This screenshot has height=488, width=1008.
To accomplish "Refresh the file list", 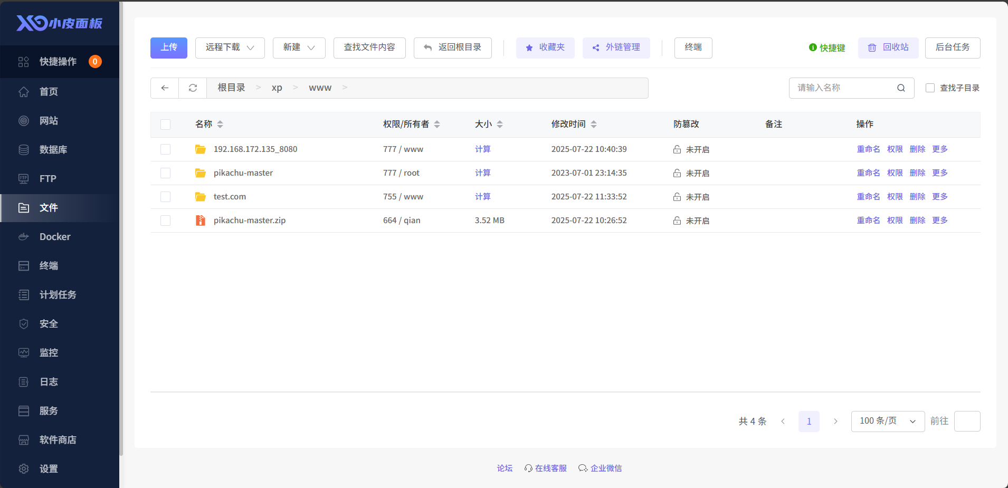I will pyautogui.click(x=193, y=88).
